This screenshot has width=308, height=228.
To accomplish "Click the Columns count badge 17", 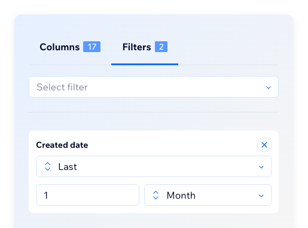I will point(92,47).
